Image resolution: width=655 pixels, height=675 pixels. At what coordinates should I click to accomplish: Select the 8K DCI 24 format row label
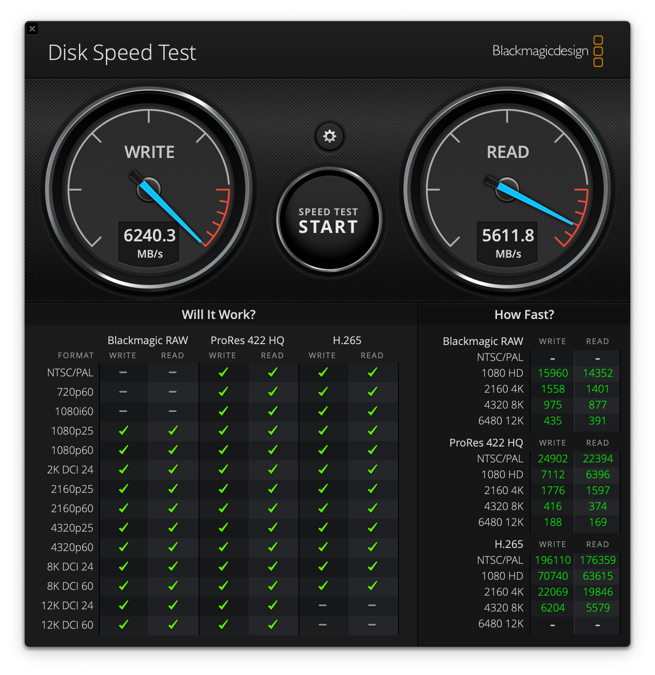point(70,567)
